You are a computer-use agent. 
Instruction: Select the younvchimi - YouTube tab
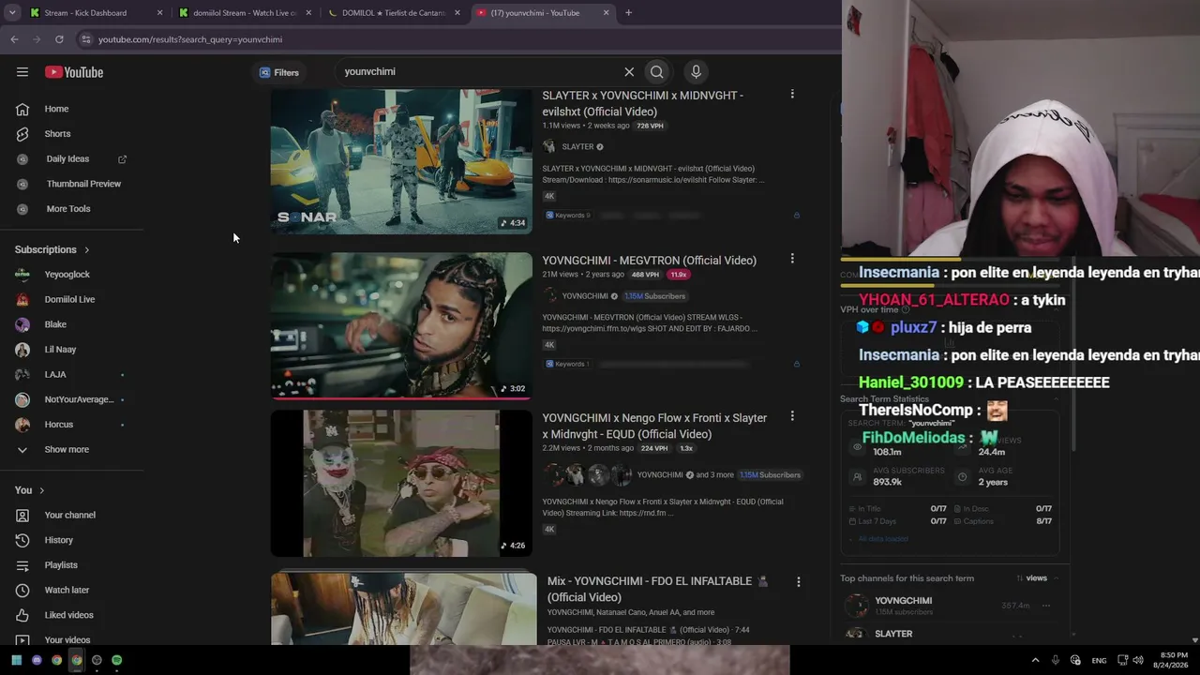[543, 13]
